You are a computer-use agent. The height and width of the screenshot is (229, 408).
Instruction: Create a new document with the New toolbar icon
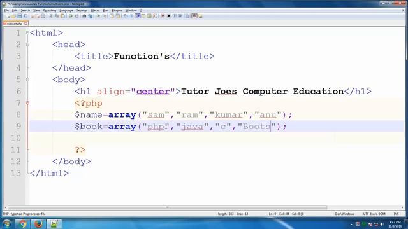8,16
